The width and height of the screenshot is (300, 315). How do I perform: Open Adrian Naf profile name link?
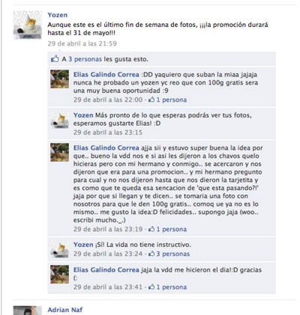[65, 310]
